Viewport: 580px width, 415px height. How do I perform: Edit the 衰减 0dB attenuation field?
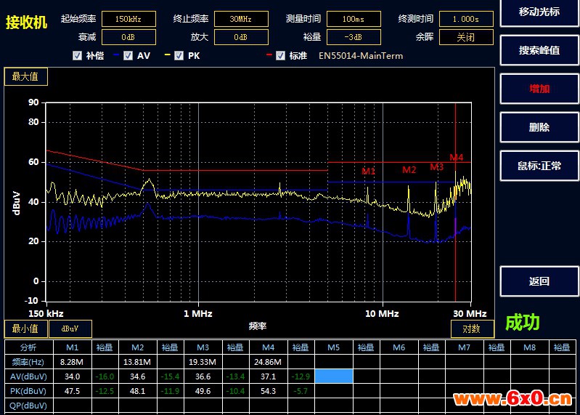click(x=128, y=37)
